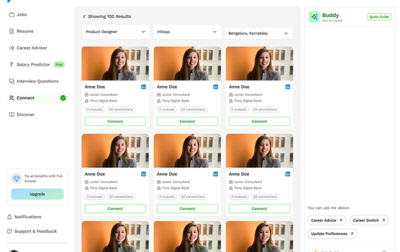Image resolution: width=400 pixels, height=252 pixels.
Task: Choose the Update Preferences suggestion chip
Action: pos(333,234)
